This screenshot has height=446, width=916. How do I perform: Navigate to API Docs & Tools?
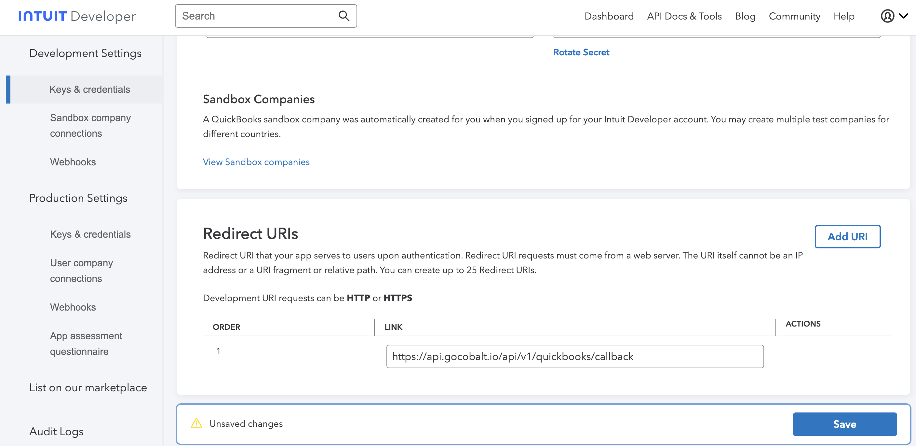click(684, 16)
